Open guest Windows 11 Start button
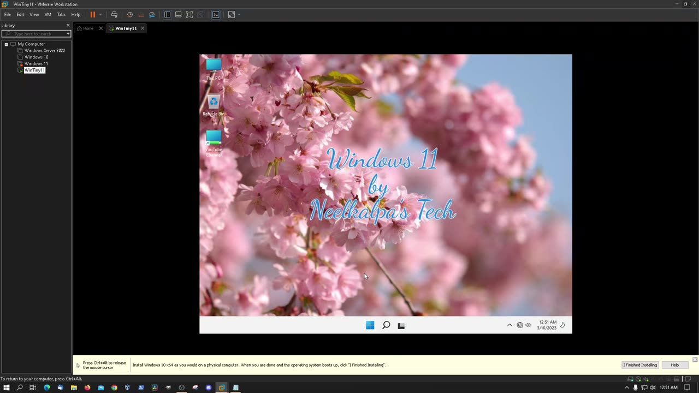The height and width of the screenshot is (393, 699). pyautogui.click(x=370, y=325)
